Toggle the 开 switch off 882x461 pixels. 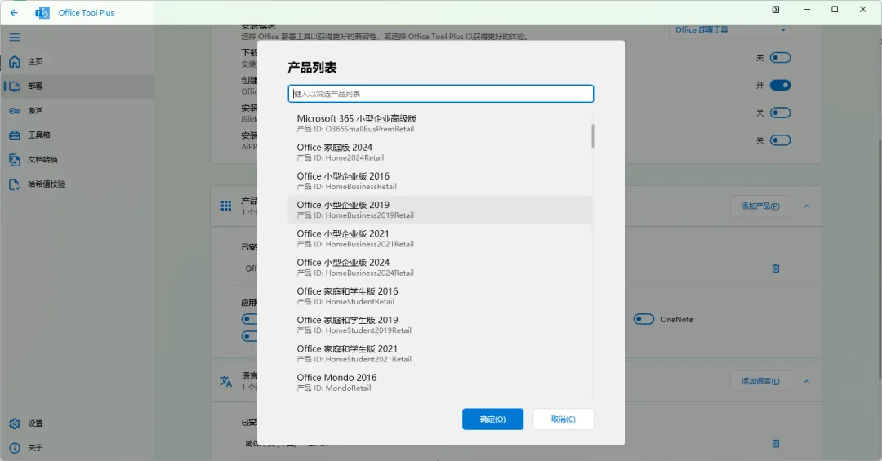coord(780,85)
